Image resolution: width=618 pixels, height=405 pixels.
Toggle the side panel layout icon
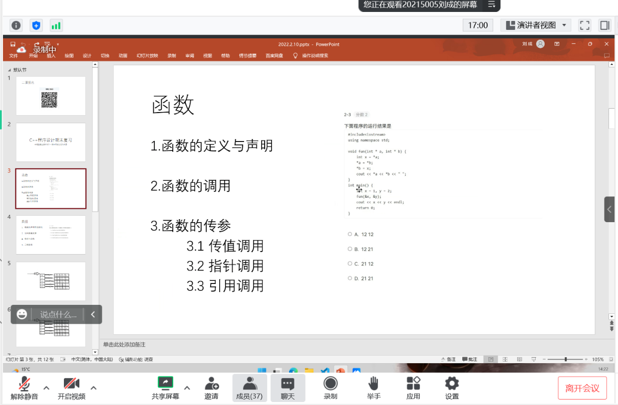coord(605,25)
